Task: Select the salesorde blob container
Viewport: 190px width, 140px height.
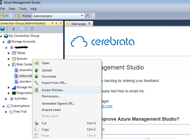Action: click(x=25, y=76)
